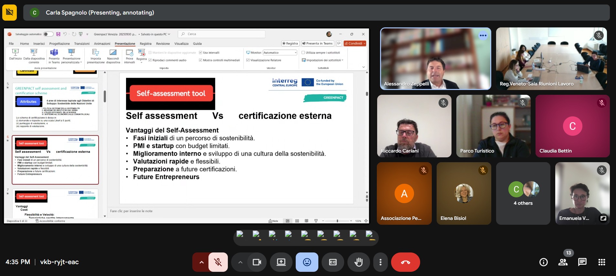
Task: Select slide 5 thumbnail in the panel
Action: (x=55, y=107)
